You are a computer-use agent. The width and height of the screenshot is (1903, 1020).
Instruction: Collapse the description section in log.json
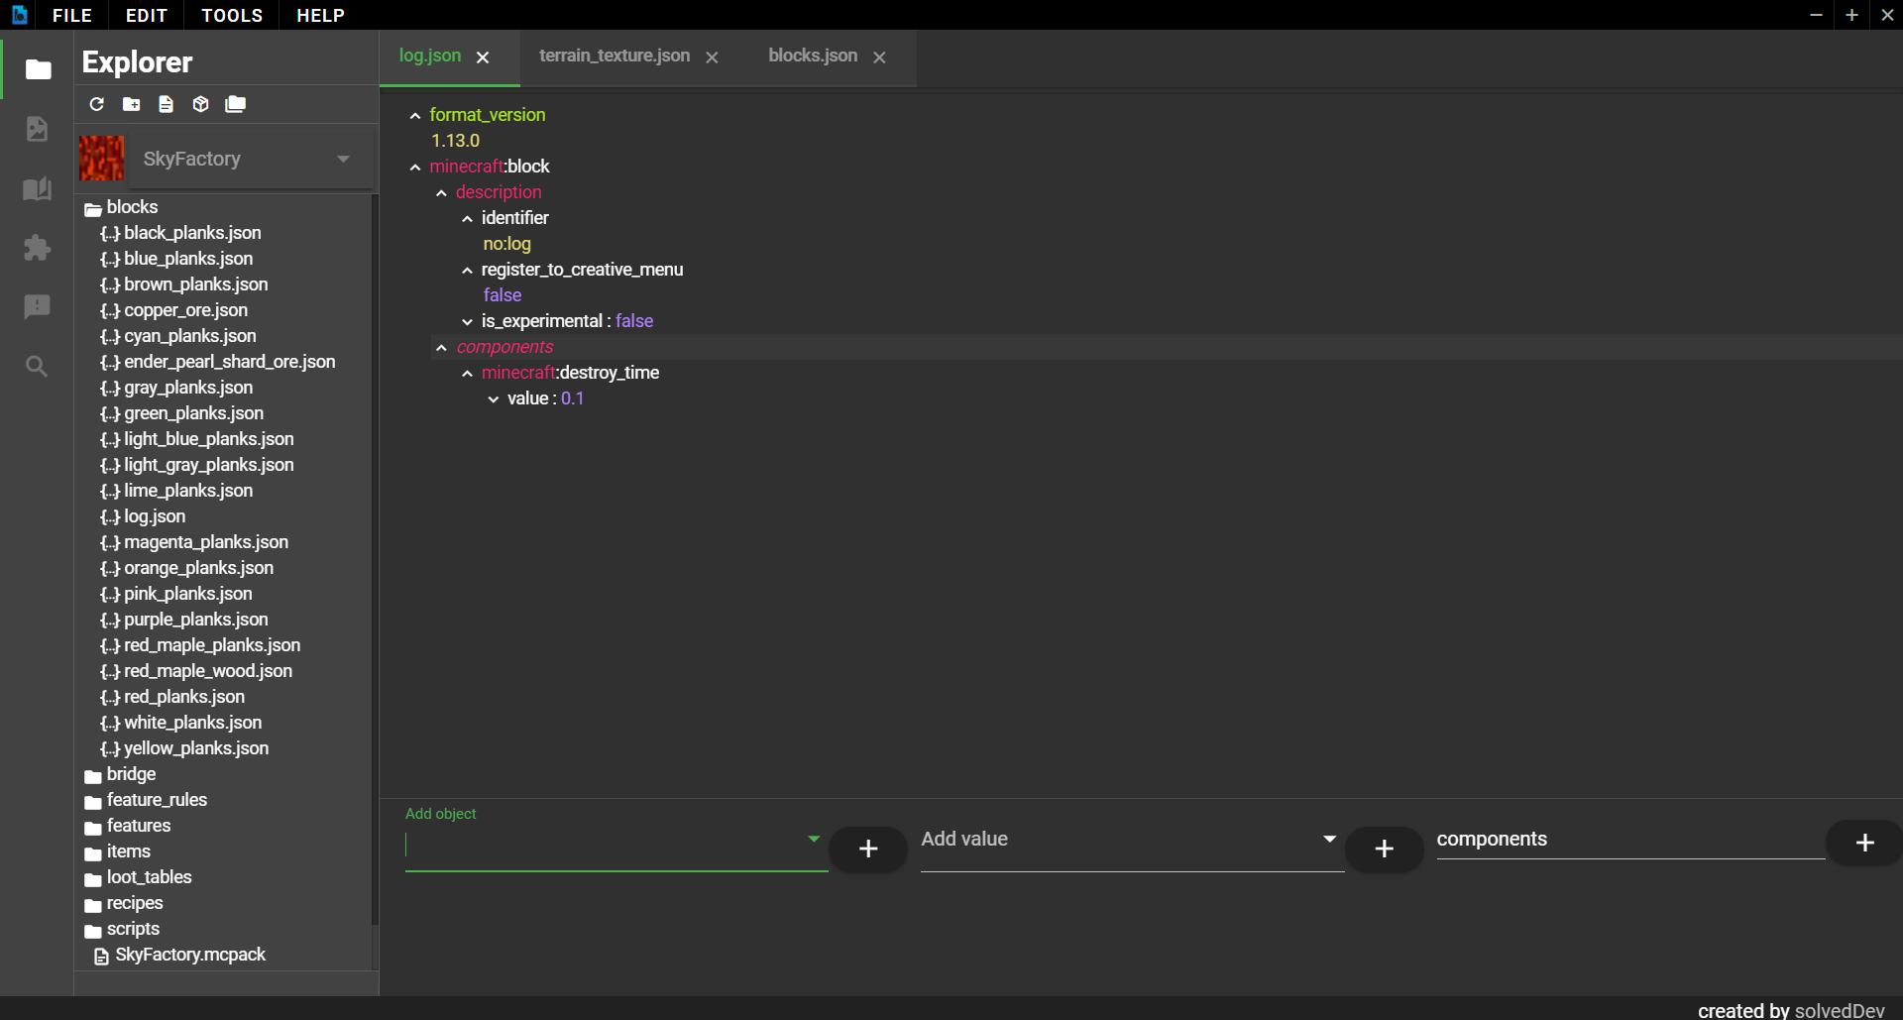442,192
